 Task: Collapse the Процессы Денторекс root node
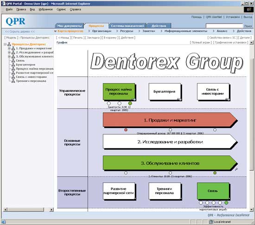[5, 44]
